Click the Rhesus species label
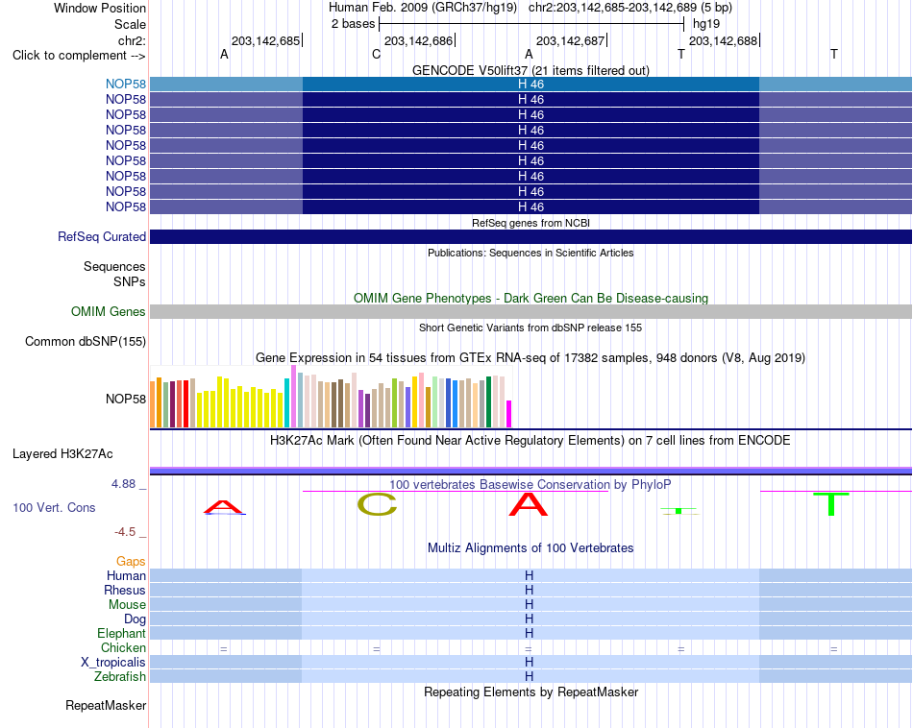Image resolution: width=913 pixels, height=728 pixels. point(125,590)
